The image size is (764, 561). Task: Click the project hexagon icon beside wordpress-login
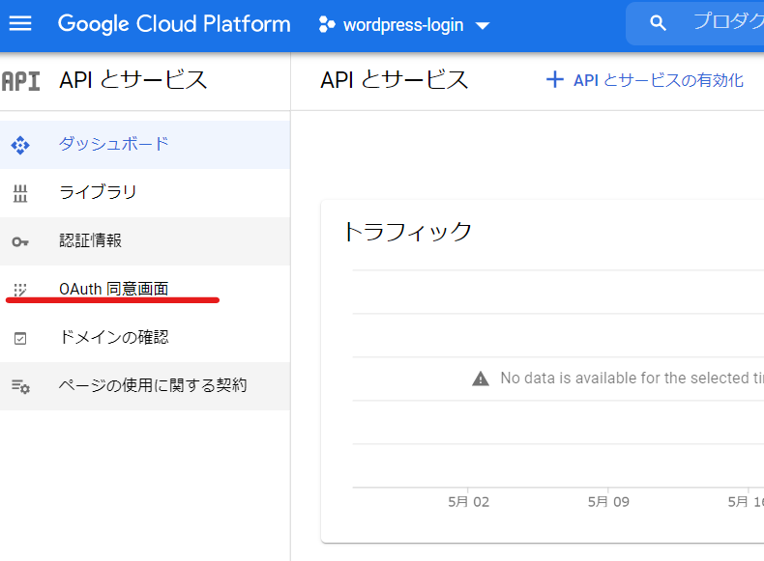coord(327,24)
